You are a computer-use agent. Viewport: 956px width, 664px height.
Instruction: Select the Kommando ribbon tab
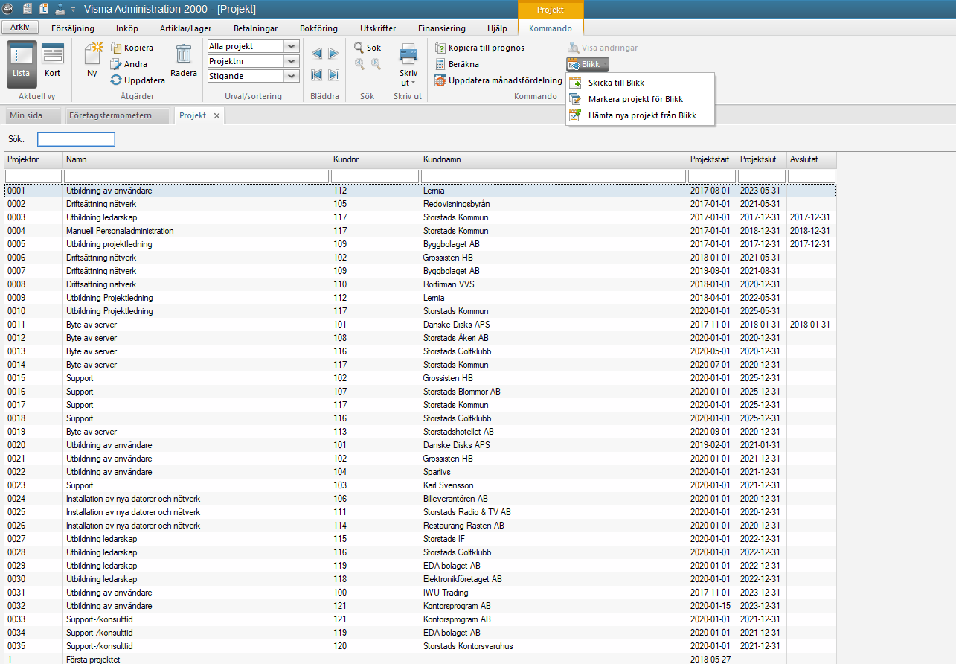[x=551, y=28]
